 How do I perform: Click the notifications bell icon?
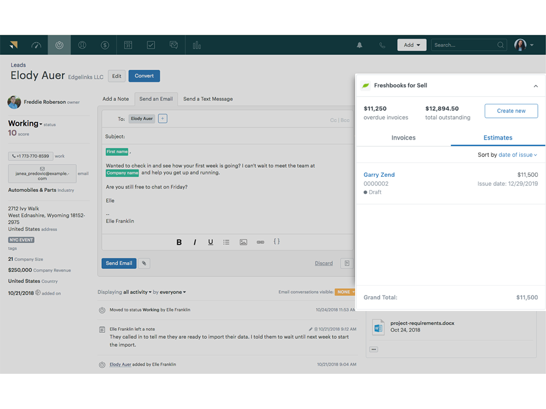[359, 45]
